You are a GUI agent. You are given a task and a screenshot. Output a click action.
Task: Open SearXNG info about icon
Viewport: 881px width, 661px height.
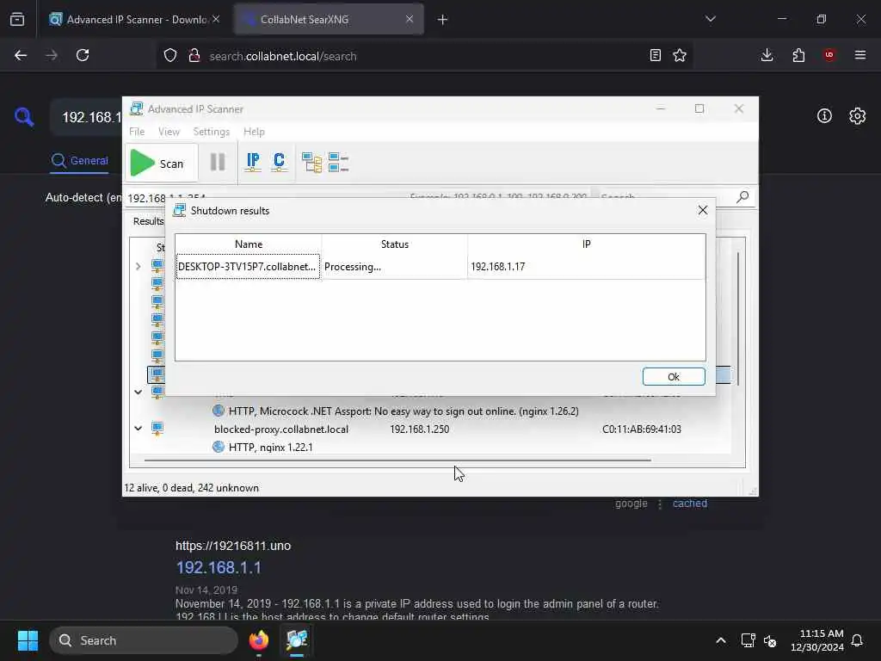coord(824,116)
